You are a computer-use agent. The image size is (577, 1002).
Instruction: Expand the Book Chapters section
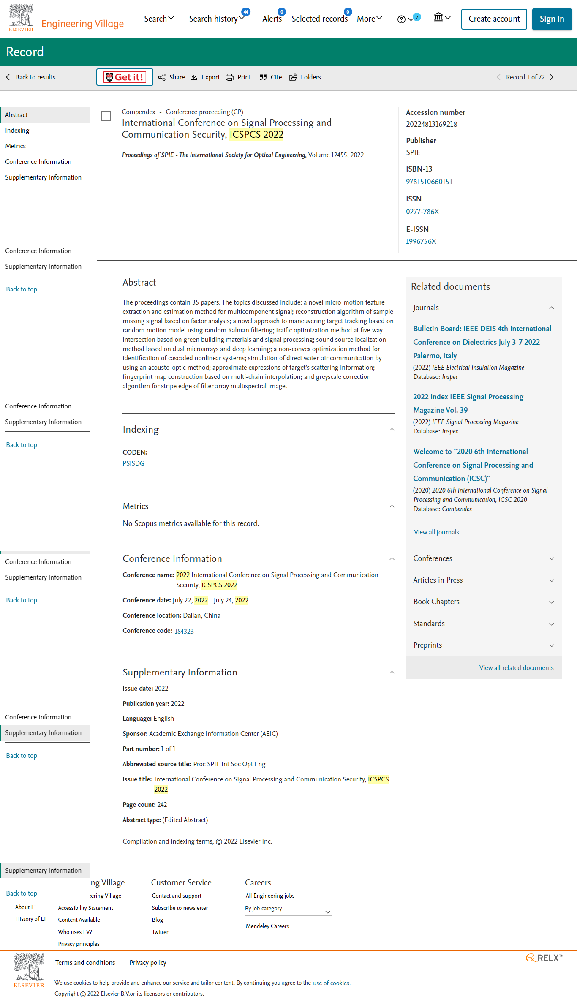tap(484, 602)
